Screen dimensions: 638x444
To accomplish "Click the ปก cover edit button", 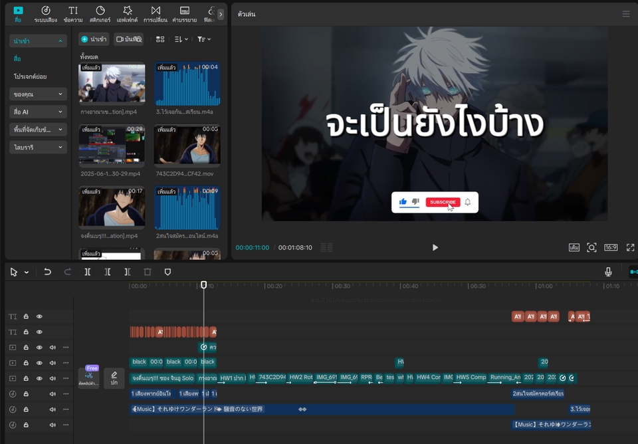I will tap(114, 378).
